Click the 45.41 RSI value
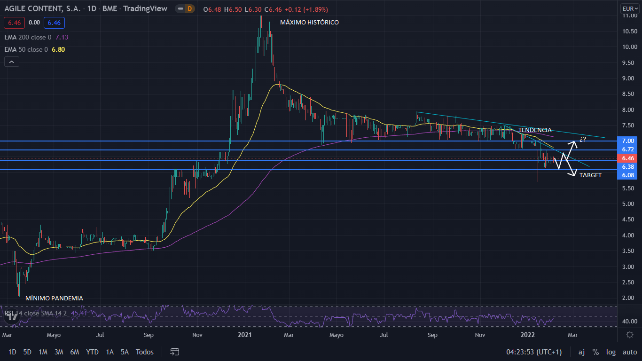The width and height of the screenshot is (642, 361). 79,313
